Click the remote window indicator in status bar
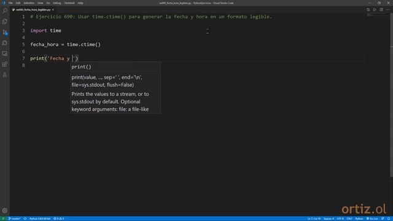 point(3,219)
